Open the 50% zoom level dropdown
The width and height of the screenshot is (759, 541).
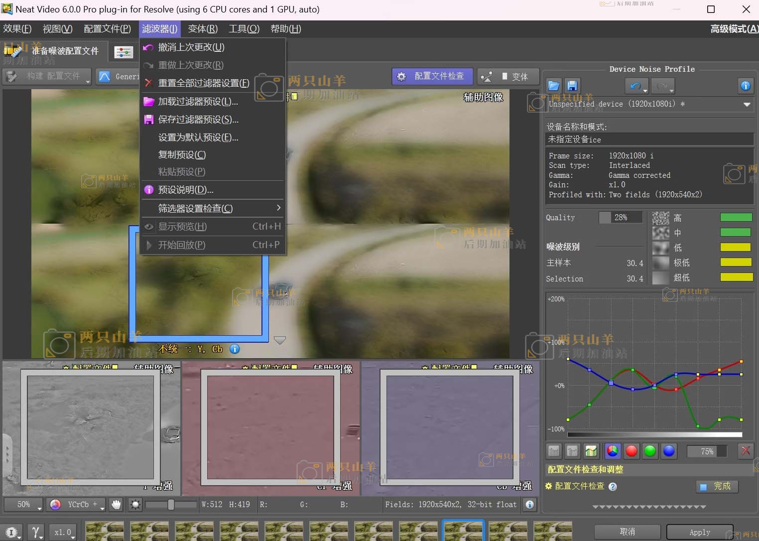point(24,505)
